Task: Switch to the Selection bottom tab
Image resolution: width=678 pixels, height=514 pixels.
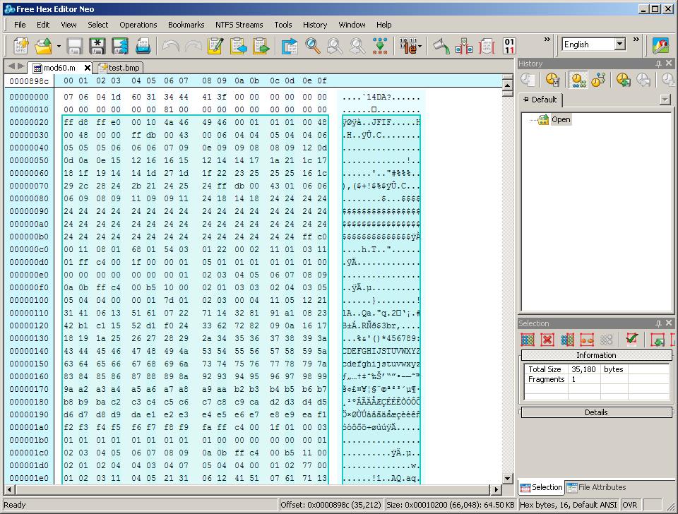Action: [x=542, y=487]
